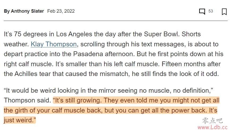Open the Klay Thompson player link
Screen dimensions: 230x130
point(54,44)
